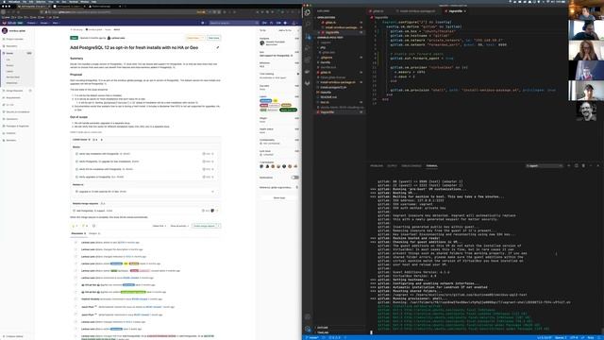Collapse the OPEN EDITORS section in explorer
The image size is (604, 340).
click(326, 17)
